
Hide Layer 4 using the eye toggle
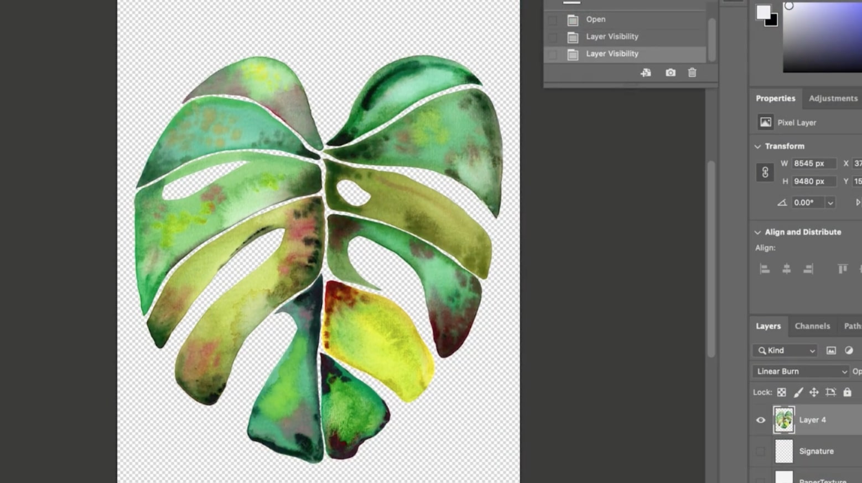coord(761,420)
